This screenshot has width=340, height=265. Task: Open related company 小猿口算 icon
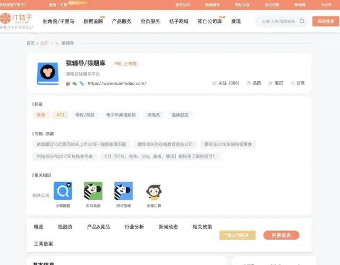coord(154,192)
